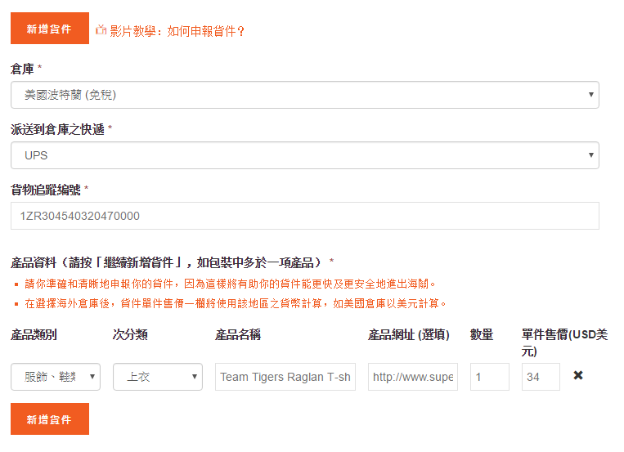
Task: Click the 產品資料 section heading text
Action: (x=168, y=262)
